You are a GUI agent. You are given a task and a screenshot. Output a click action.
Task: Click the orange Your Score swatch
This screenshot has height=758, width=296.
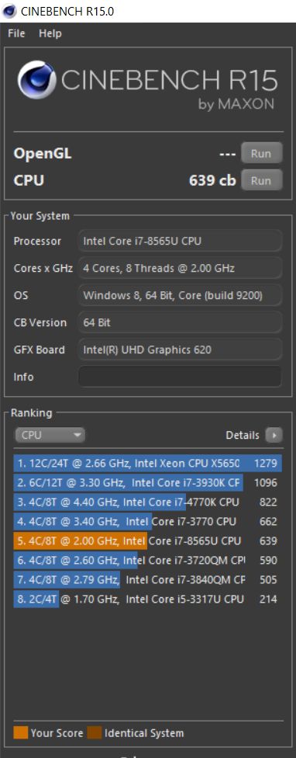pos(21,732)
